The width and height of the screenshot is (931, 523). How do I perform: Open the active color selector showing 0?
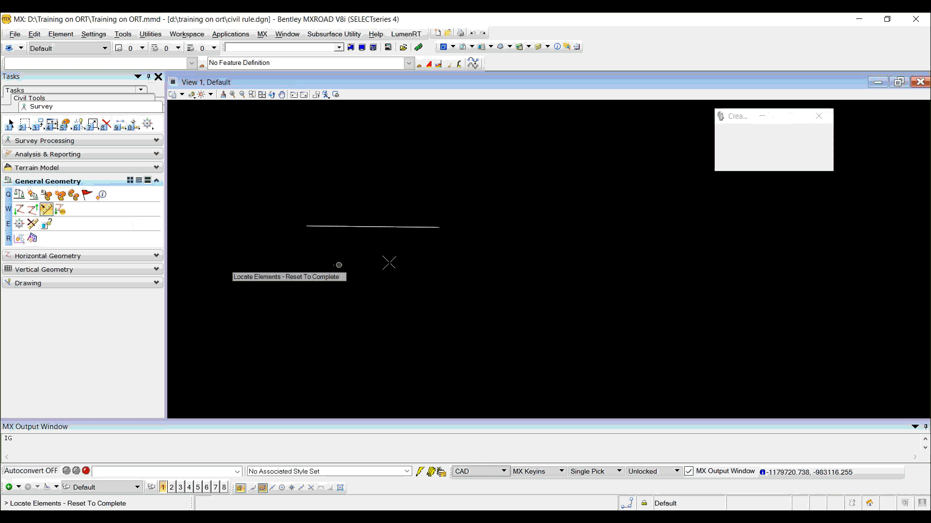pos(130,48)
